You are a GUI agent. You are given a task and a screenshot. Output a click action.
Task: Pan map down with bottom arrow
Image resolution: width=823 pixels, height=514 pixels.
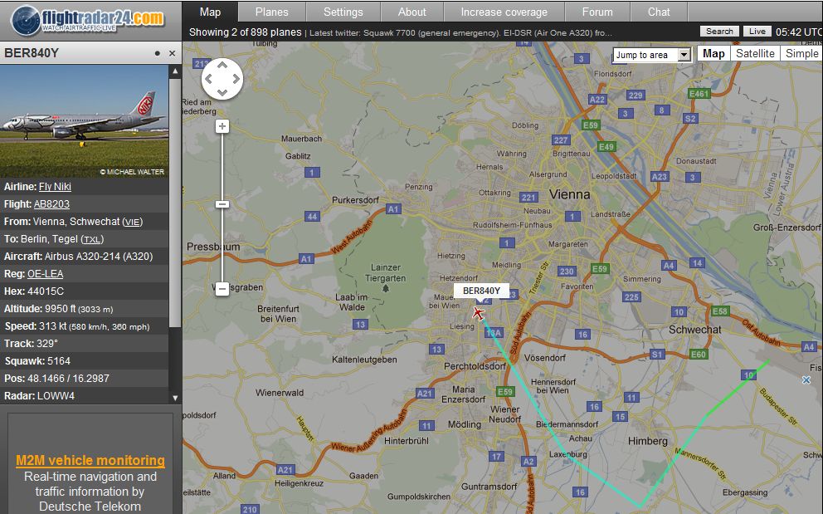(222, 92)
